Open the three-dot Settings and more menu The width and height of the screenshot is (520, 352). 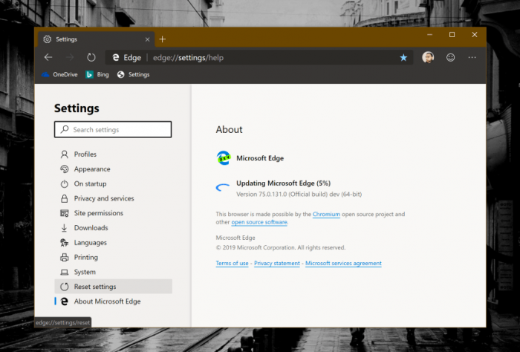click(x=472, y=57)
